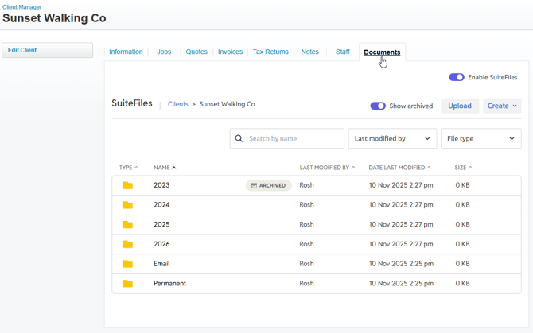This screenshot has height=333, width=533.
Task: Select the 2023 folder name
Action: coord(161,185)
